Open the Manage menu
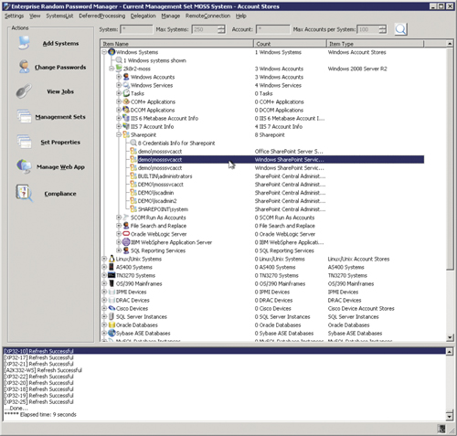This screenshot has width=457, height=436. 171,16
